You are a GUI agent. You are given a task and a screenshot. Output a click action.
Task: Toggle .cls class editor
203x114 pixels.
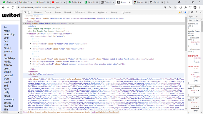[196, 20]
